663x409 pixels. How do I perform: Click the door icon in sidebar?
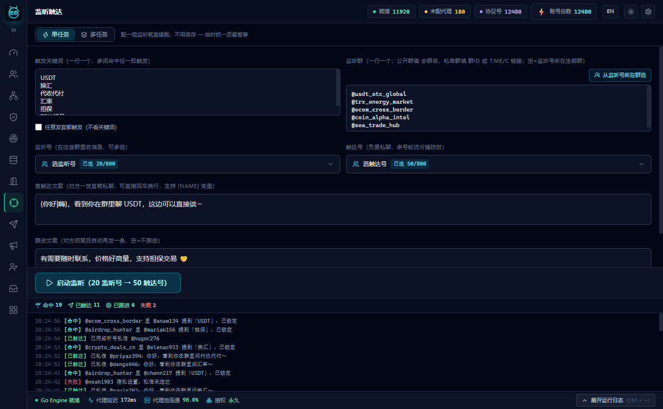click(x=14, y=181)
